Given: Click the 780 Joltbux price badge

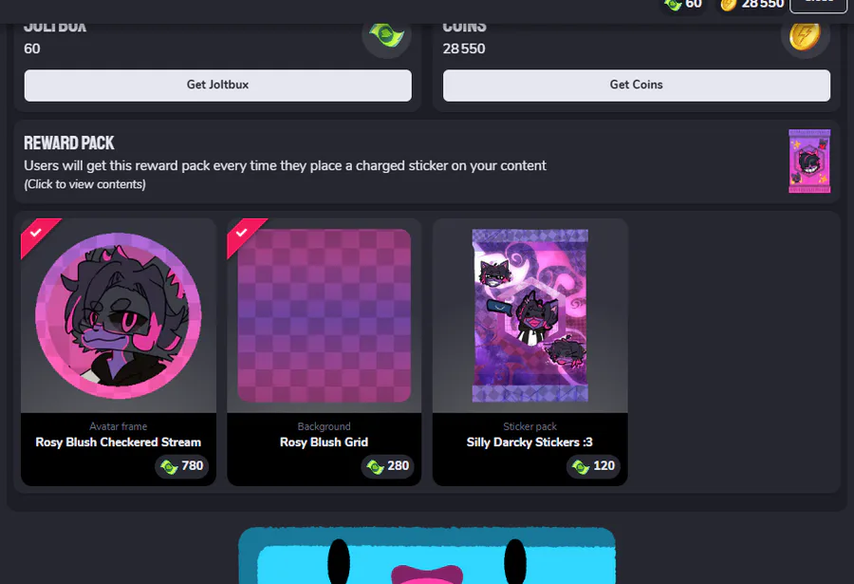Looking at the screenshot, I should point(182,466).
